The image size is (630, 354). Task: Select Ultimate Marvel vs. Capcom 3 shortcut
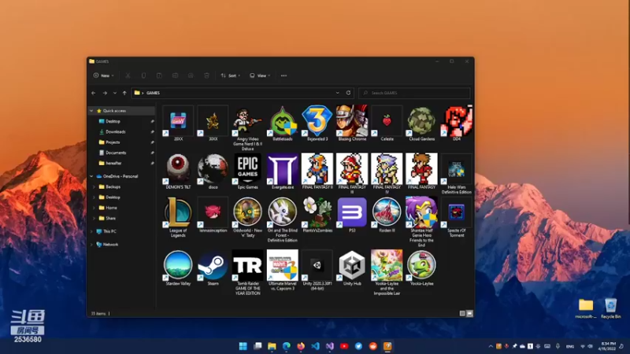[283, 270]
